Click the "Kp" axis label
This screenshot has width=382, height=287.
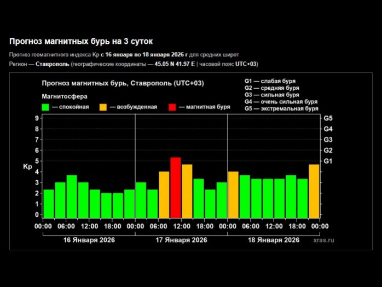pyautogui.click(x=27, y=166)
